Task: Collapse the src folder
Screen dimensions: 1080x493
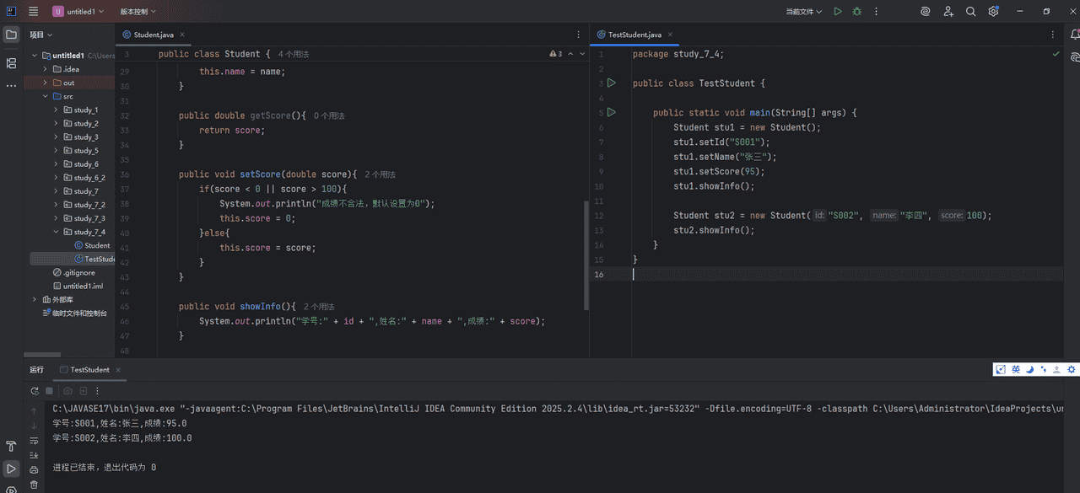Action: point(46,96)
